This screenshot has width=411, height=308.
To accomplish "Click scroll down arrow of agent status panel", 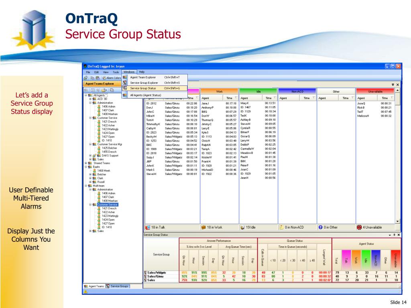I will (397, 221).
